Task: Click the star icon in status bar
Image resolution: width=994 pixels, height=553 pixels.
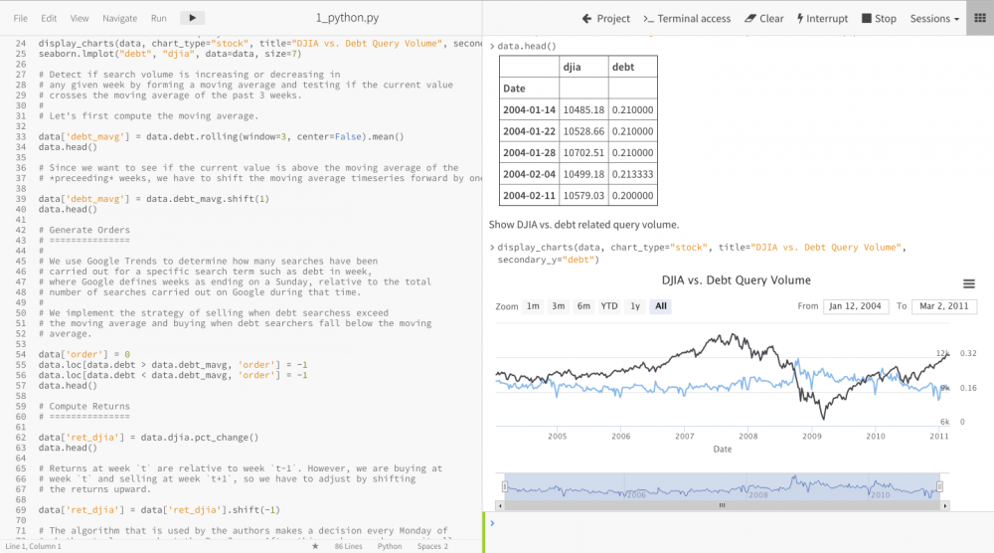Action: 315,546
